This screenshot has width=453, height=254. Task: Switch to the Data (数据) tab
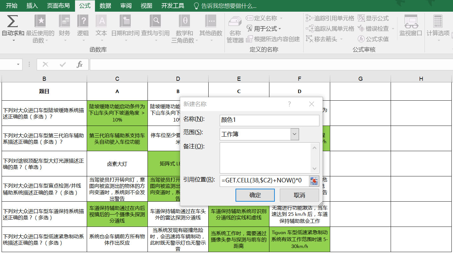pyautogui.click(x=105, y=6)
